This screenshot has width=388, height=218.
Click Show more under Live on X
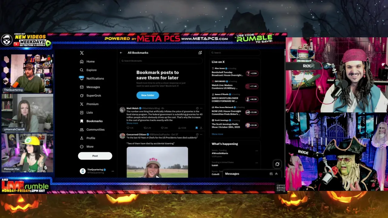217,134
